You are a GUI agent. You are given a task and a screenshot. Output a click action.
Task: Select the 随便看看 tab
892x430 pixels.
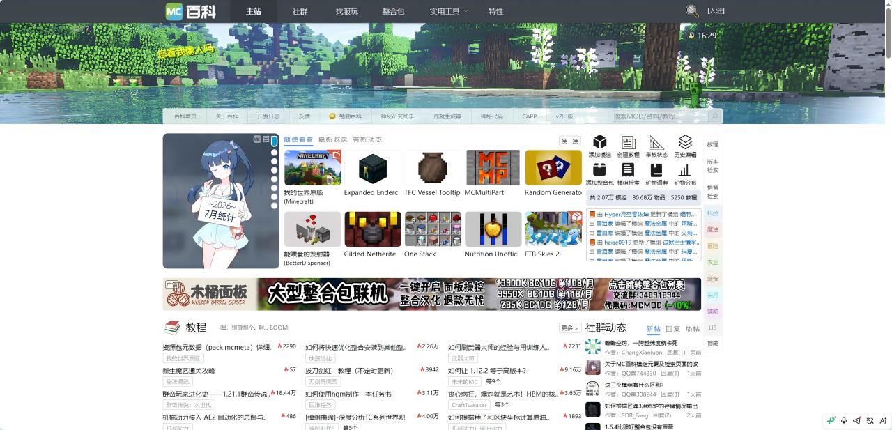click(298, 139)
